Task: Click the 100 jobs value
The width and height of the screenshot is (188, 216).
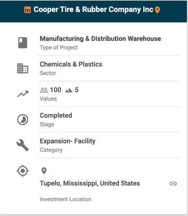Action: pyautogui.click(x=56, y=90)
